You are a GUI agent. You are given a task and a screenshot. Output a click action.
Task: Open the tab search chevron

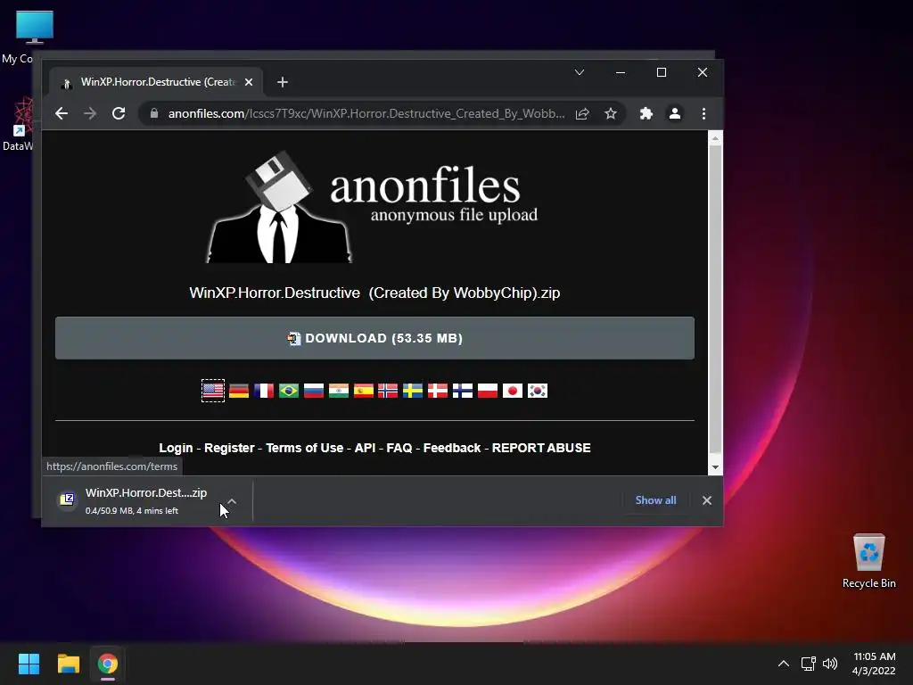pos(580,72)
